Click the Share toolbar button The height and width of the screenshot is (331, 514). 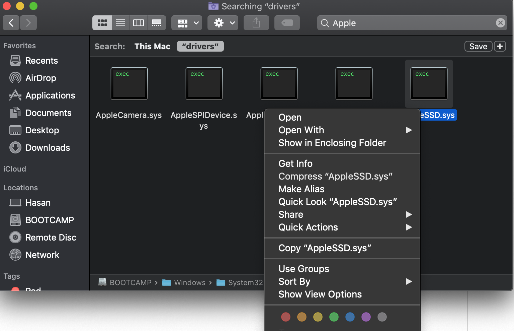pyautogui.click(x=256, y=23)
